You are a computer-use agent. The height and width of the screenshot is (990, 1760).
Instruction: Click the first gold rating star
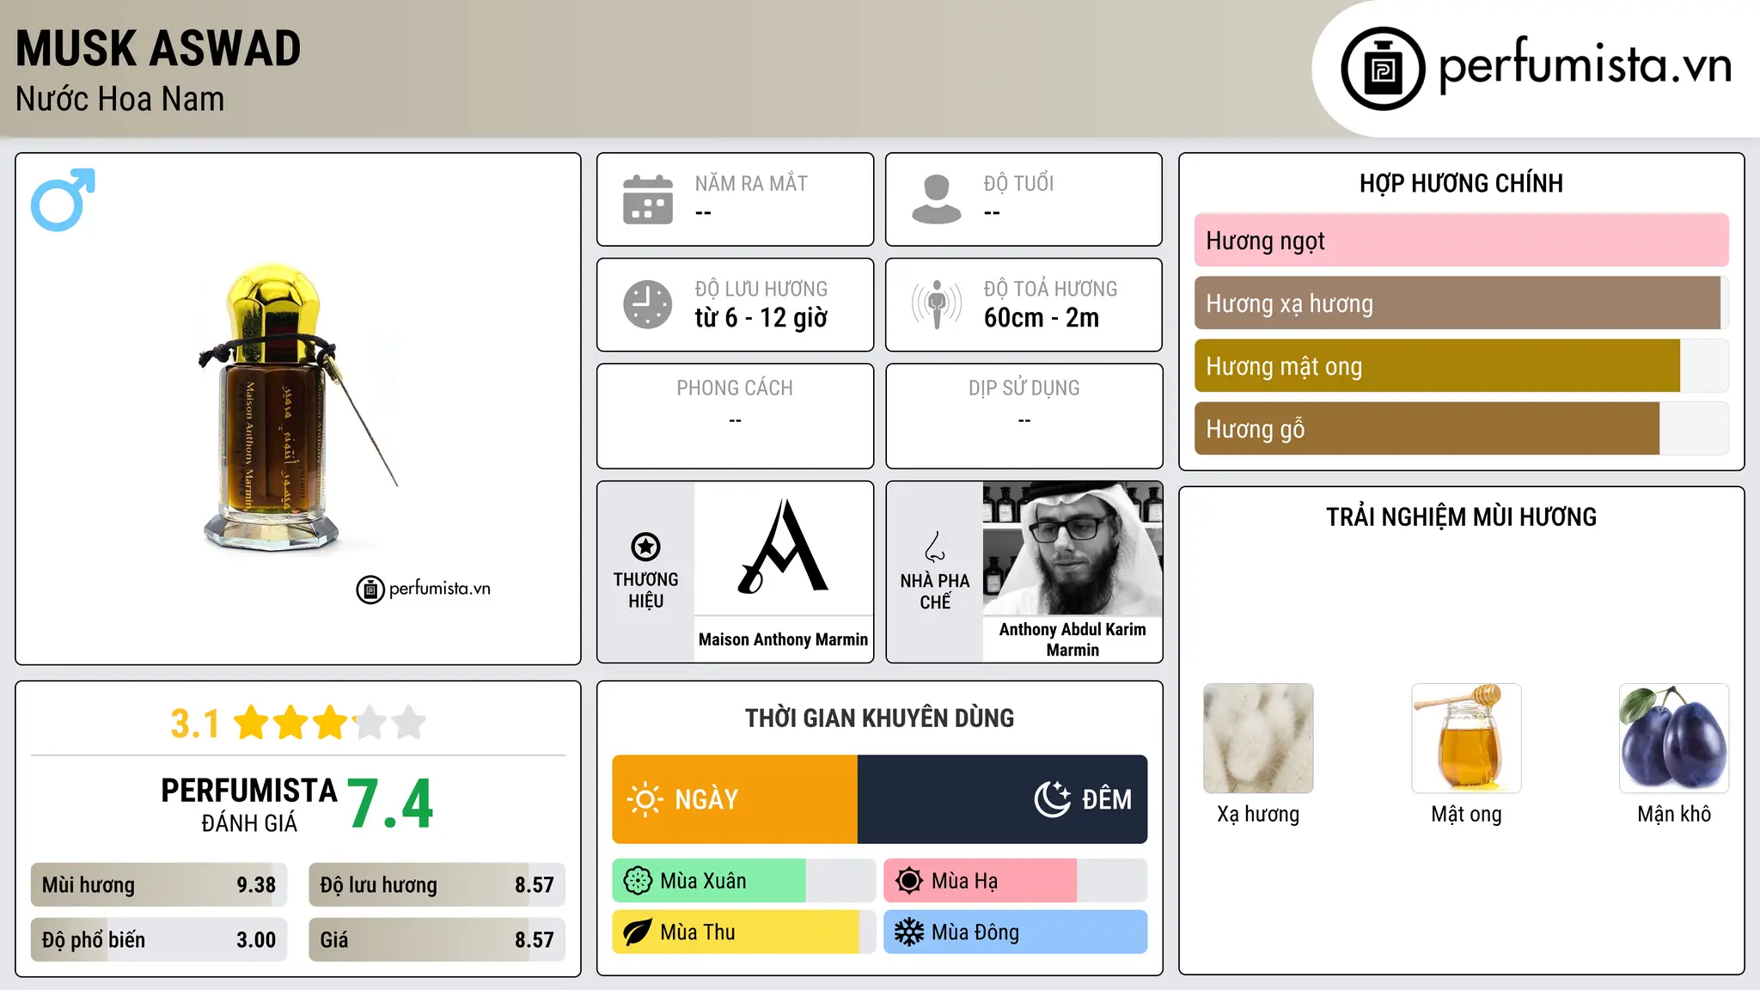[x=252, y=723]
